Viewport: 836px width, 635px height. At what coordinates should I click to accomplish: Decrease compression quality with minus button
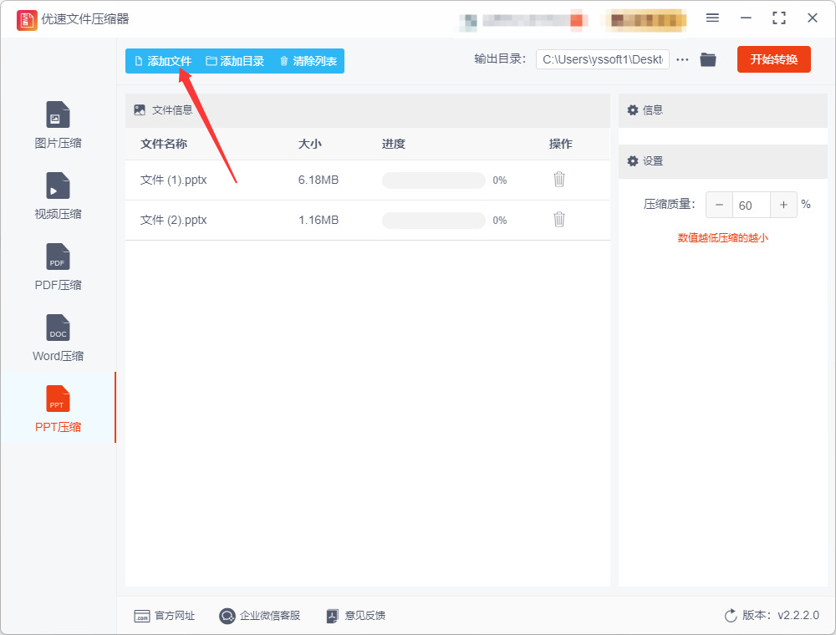[x=719, y=205]
